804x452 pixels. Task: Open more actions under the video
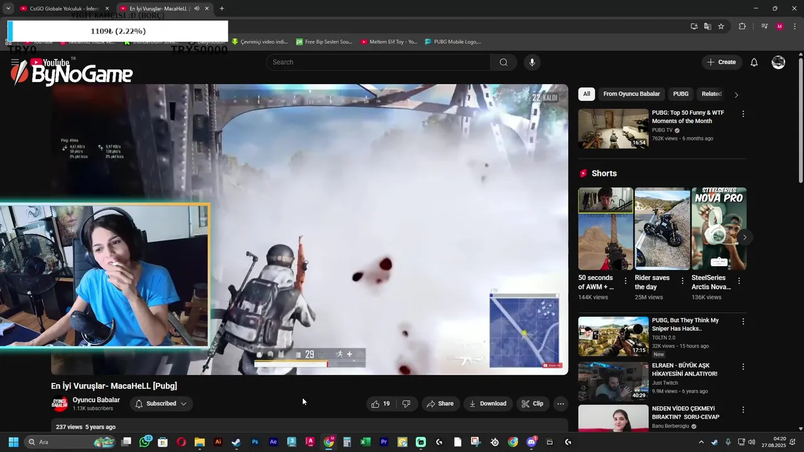560,404
